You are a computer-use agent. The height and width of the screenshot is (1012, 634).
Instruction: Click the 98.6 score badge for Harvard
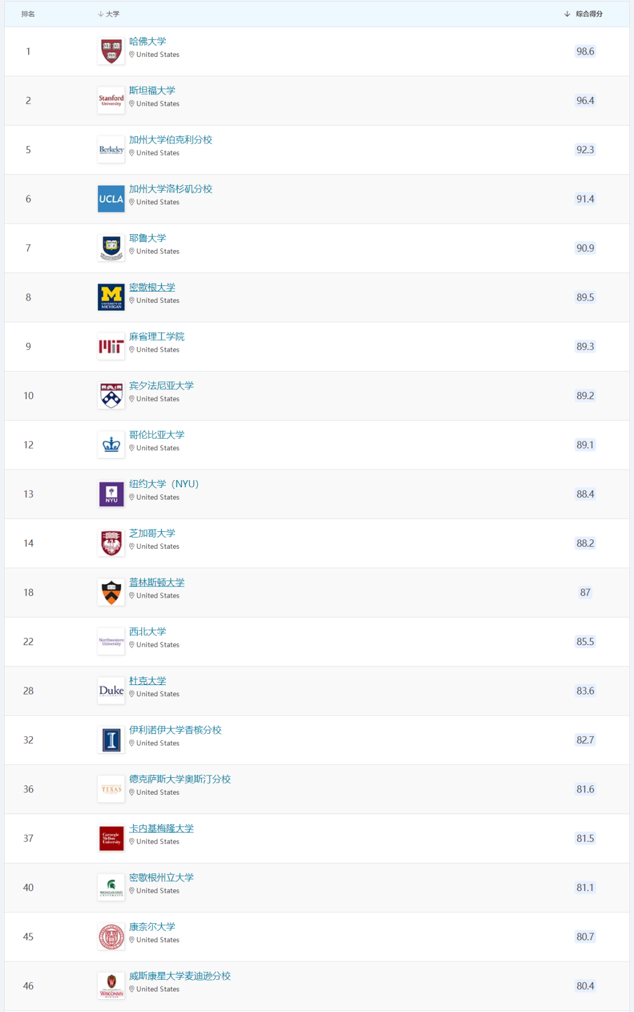585,52
